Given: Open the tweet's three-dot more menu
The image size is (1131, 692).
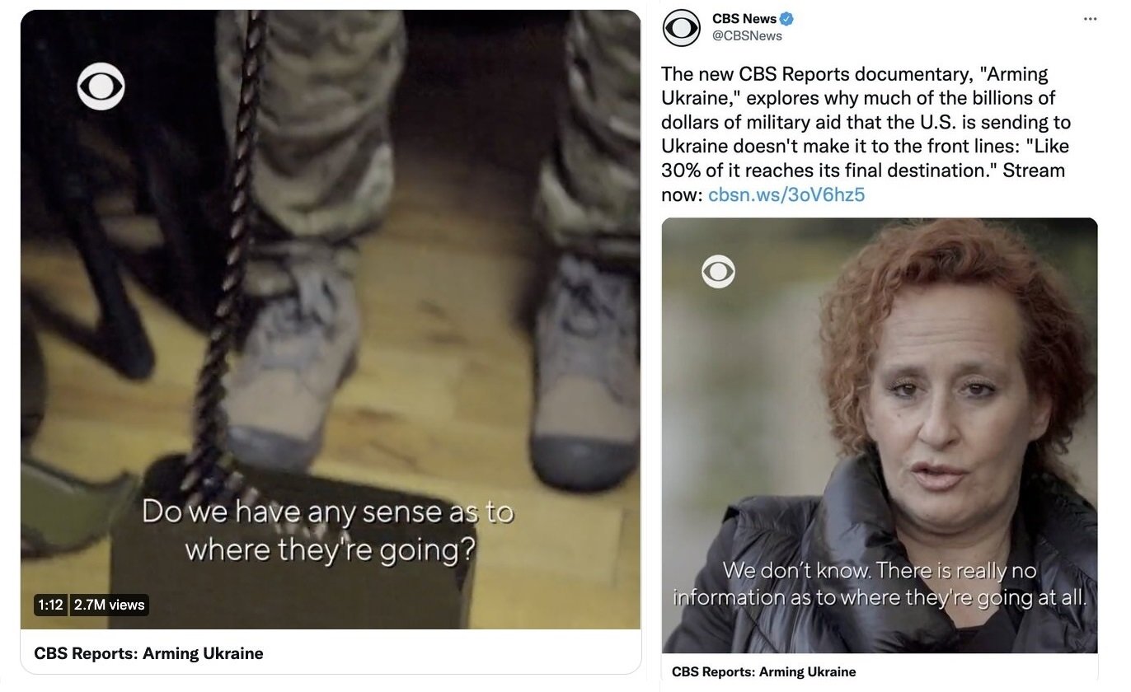Looking at the screenshot, I should (1090, 19).
